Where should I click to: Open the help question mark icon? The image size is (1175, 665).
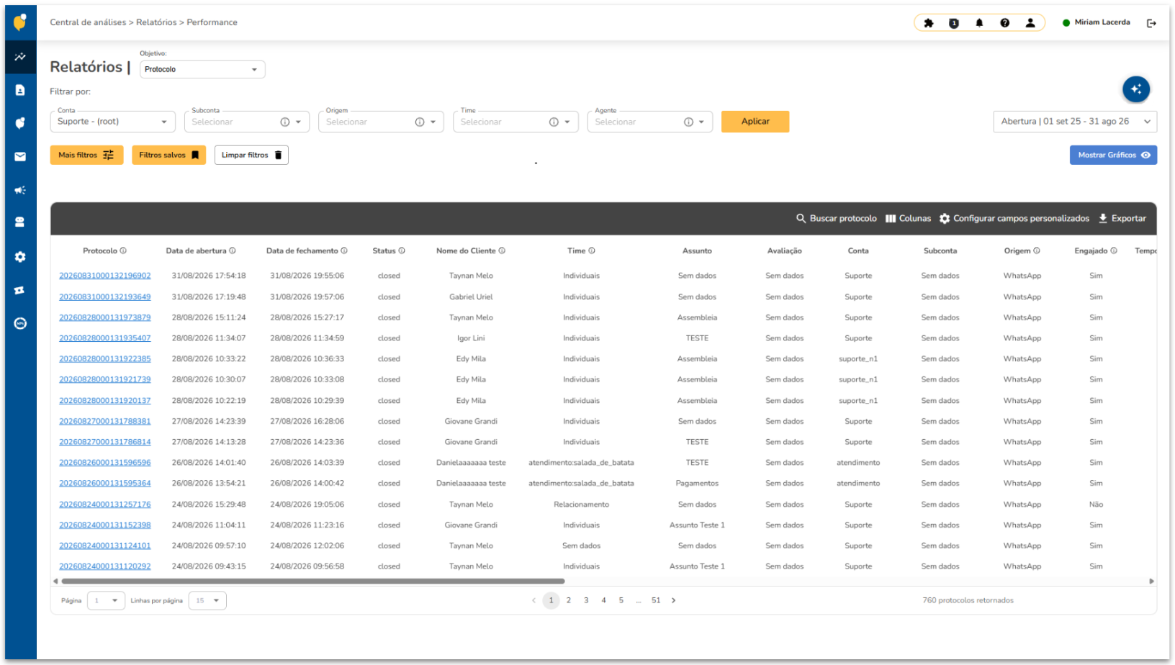pyautogui.click(x=1004, y=23)
